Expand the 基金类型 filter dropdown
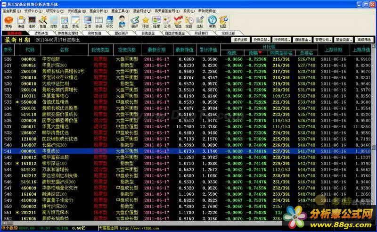This screenshot has width=377, height=232. 344,40
